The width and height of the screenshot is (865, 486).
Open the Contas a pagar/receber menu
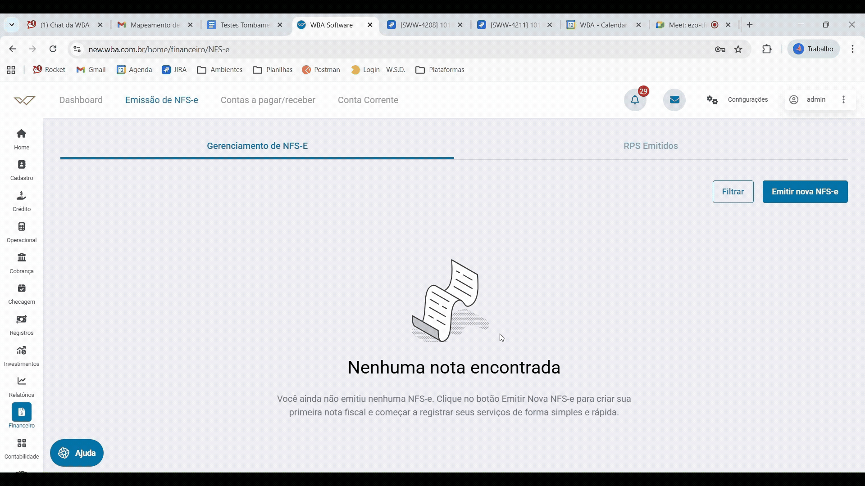click(268, 100)
